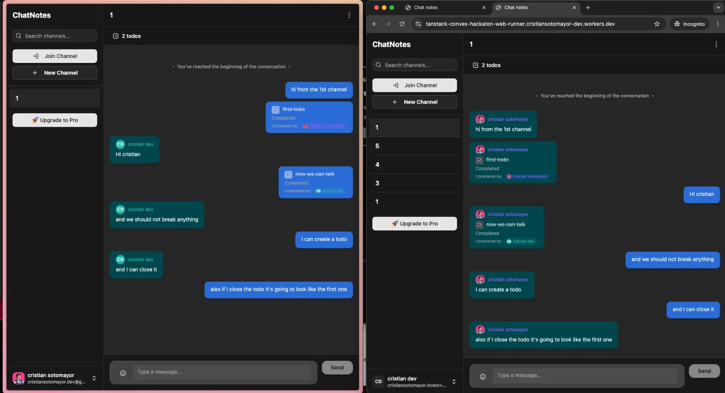The width and height of the screenshot is (725, 393).
Task: Click 'and we should not break anything' in right window
Action: (x=672, y=260)
